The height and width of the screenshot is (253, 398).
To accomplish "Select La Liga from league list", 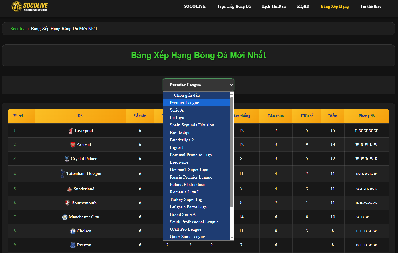I will click(177, 118).
